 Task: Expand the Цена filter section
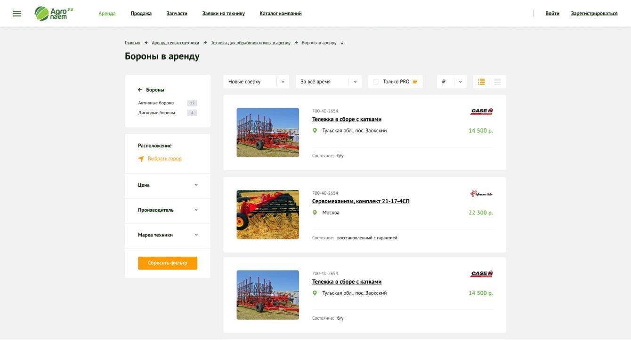click(x=168, y=185)
